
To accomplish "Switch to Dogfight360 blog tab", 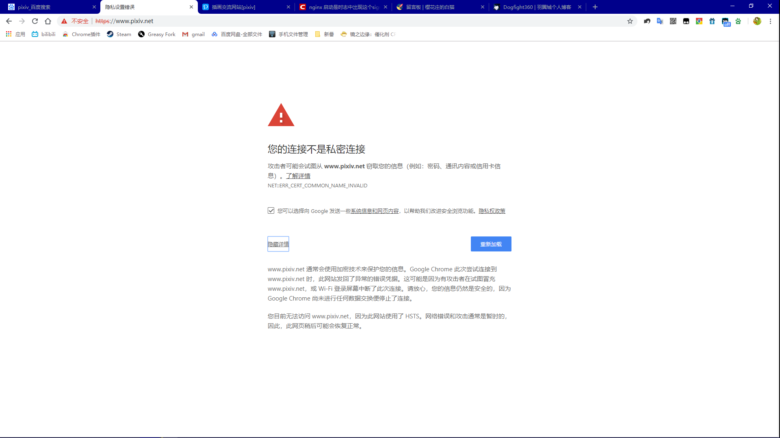I will [x=536, y=7].
